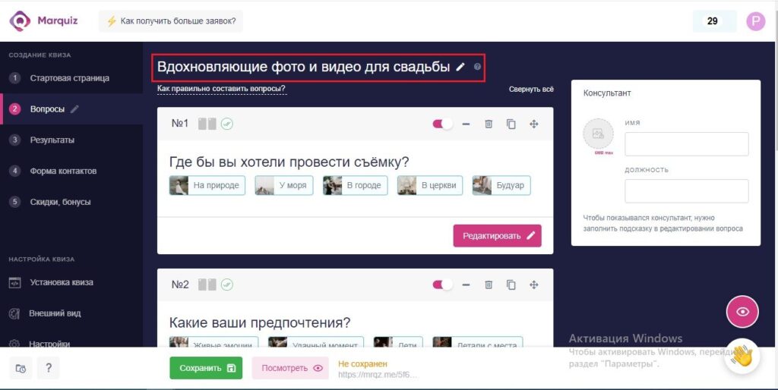Duplicate question №2 with copy icon

click(511, 285)
